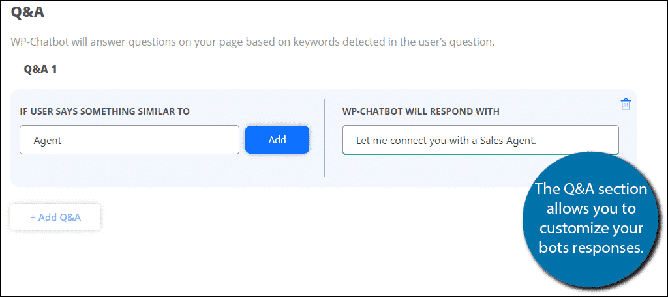Click the plus sign on the Add Q&A button
668x297 pixels.
[x=33, y=218]
